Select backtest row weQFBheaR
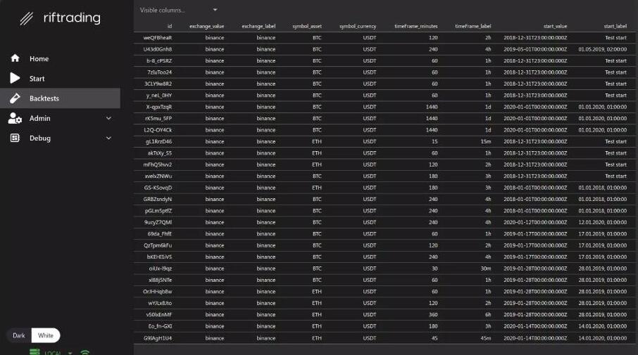This screenshot has height=355, width=638. pyautogui.click(x=384, y=38)
